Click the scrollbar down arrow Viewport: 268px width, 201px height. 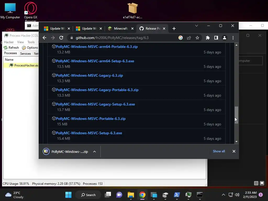[236, 142]
